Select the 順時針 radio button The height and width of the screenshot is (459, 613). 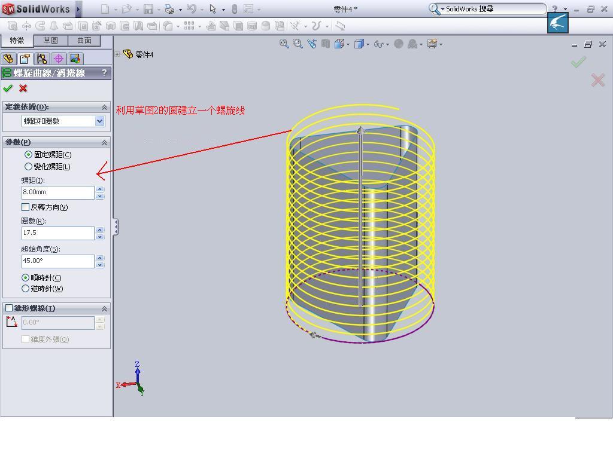point(25,277)
